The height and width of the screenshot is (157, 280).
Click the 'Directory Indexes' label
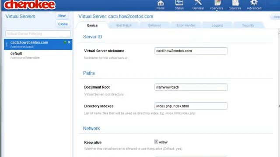click(99, 106)
